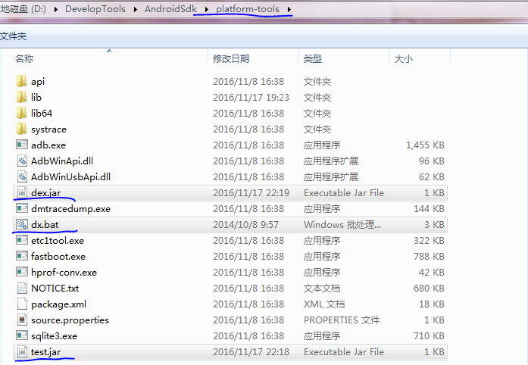528x365 pixels.
Task: Click the dmtracedump.exe application icon
Action: 22,208
